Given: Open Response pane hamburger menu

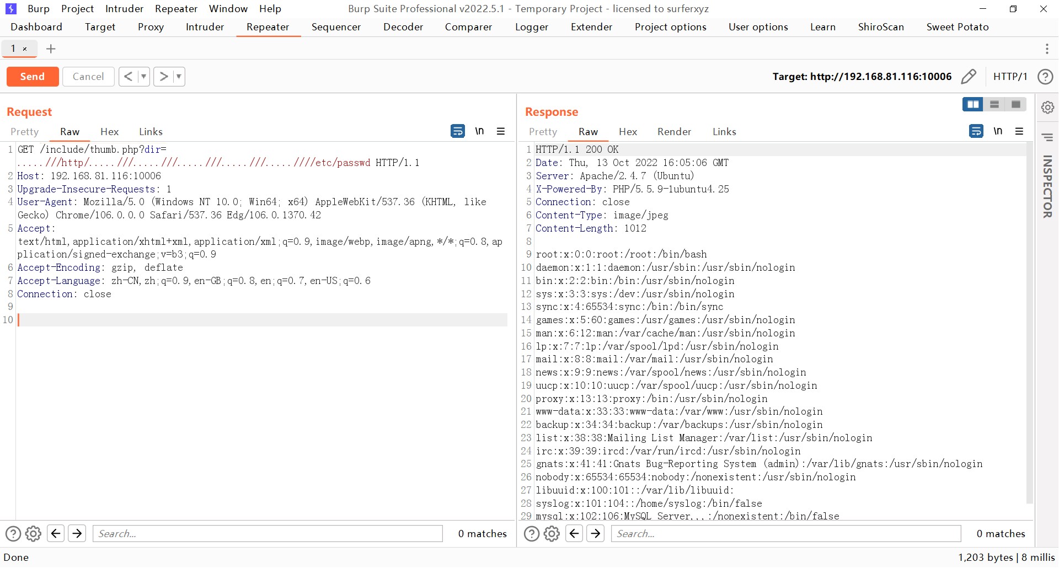Looking at the screenshot, I should 1019,131.
